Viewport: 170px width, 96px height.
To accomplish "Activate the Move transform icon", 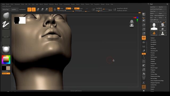I will pos(38,10).
